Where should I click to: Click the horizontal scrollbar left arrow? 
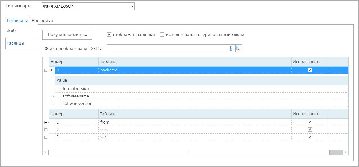coord(46,152)
